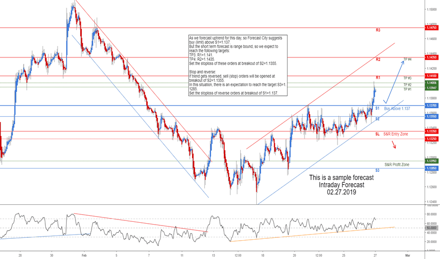
Task: Click the 60.0000 RSI axis label
Action: tap(432, 223)
